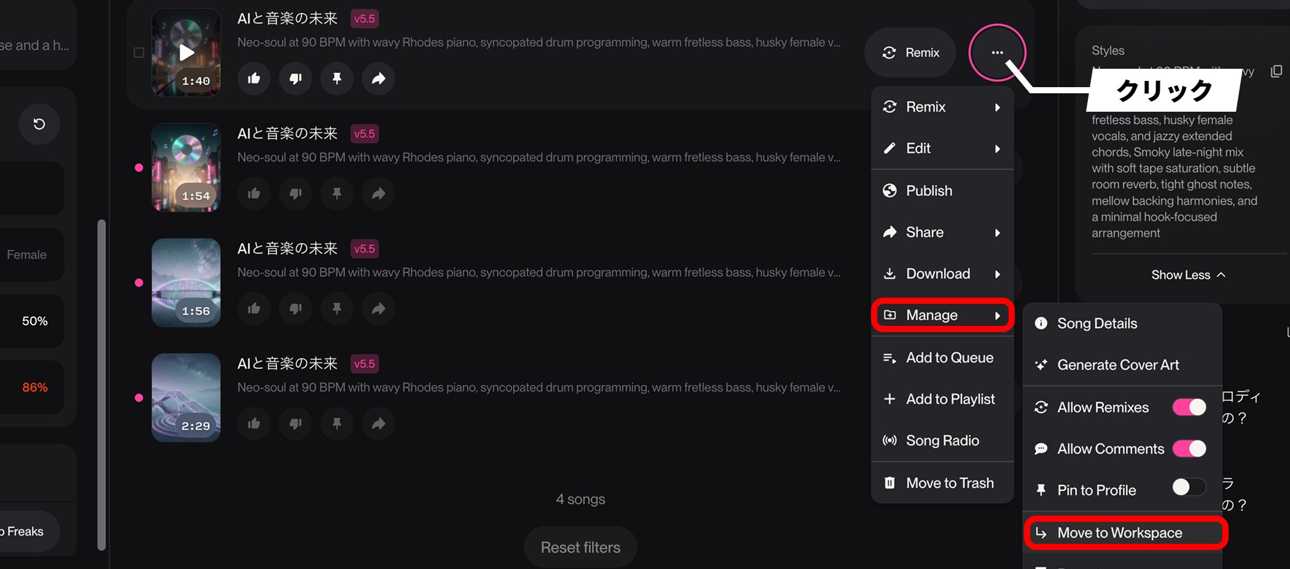Select Move to Workspace menu entry
The width and height of the screenshot is (1290, 569).
point(1125,533)
